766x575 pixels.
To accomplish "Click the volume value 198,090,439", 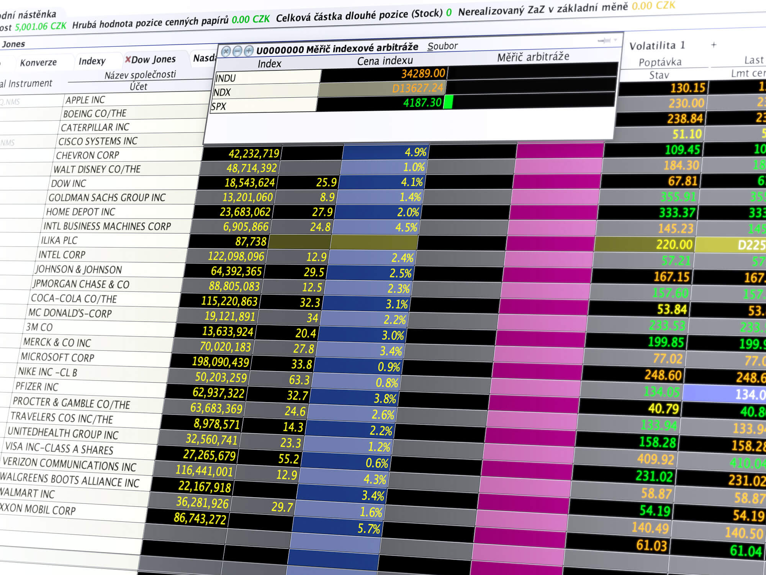I will (x=220, y=361).
